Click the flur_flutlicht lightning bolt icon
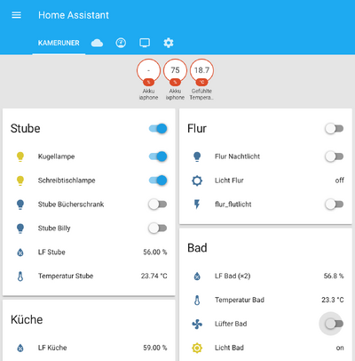This screenshot has height=361, width=355. (197, 205)
